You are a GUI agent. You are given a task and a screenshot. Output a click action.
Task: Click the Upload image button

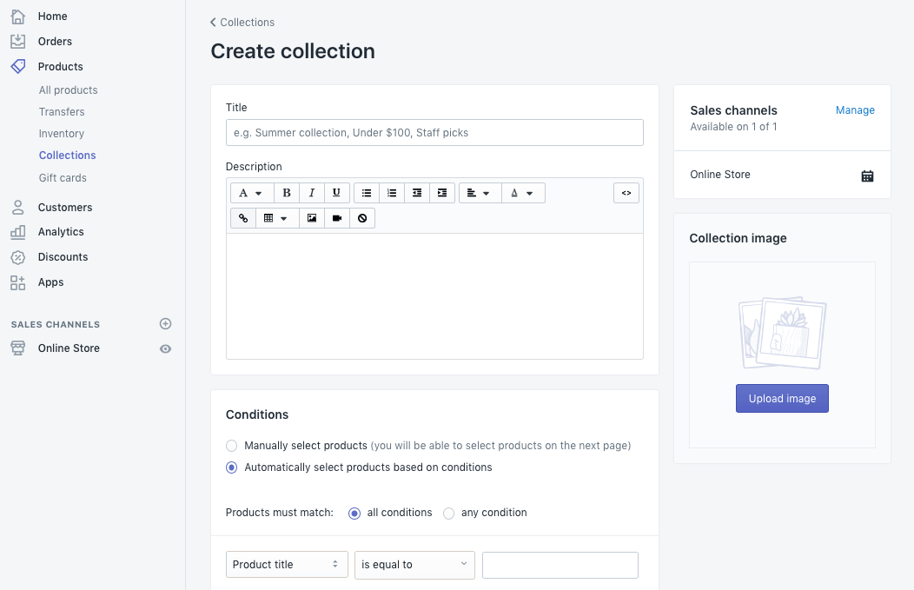click(782, 399)
